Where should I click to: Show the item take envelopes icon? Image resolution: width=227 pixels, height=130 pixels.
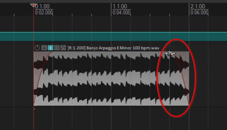(63, 48)
